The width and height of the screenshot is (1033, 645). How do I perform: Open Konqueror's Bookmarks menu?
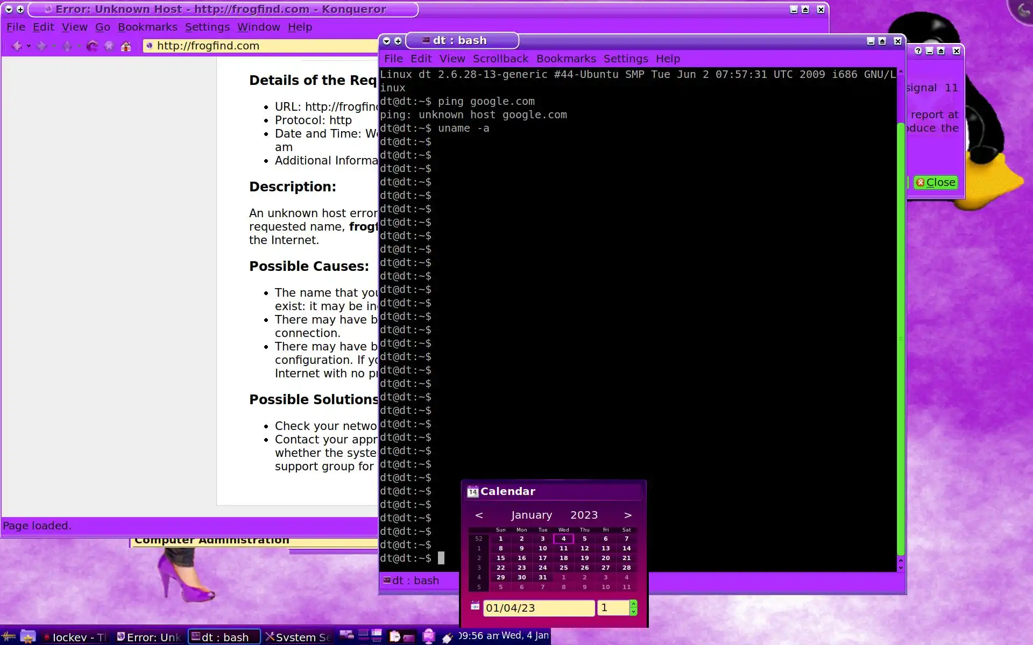pos(147,27)
